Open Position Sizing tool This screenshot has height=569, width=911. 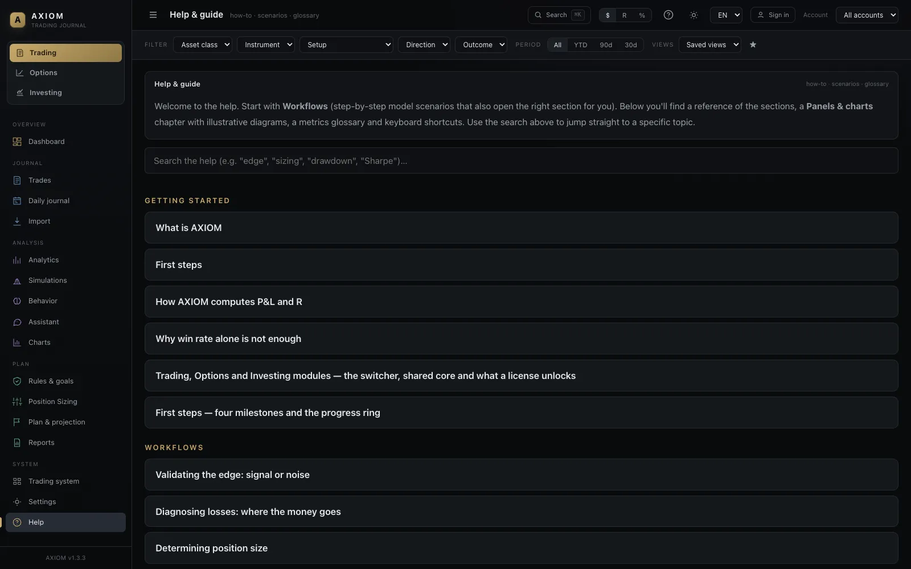click(x=65, y=402)
